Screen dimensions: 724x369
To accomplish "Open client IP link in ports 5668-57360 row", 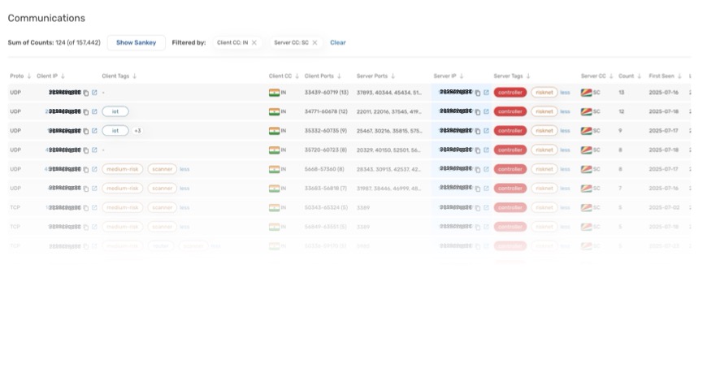I will [x=94, y=170].
